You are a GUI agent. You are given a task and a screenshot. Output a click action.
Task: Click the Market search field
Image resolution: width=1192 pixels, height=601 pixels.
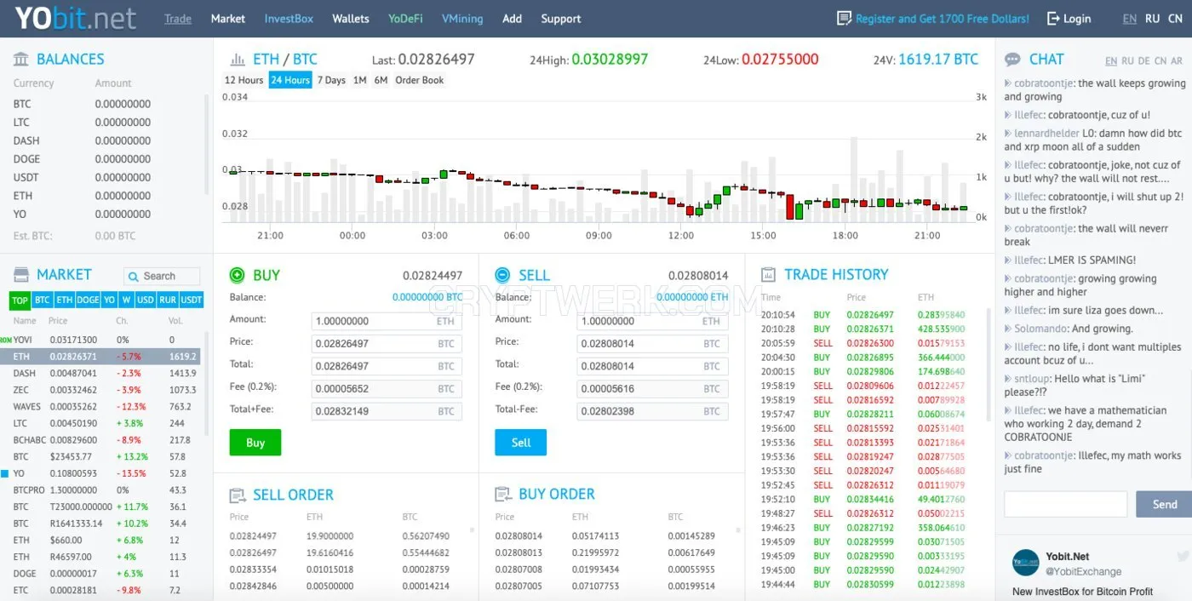pos(162,276)
